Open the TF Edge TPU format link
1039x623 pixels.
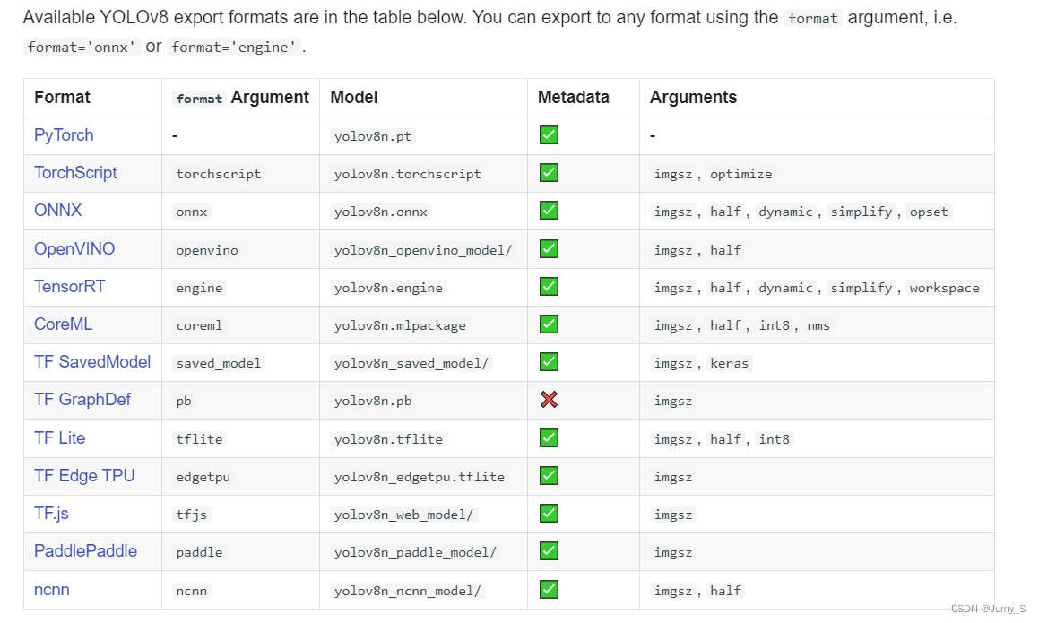pos(84,476)
